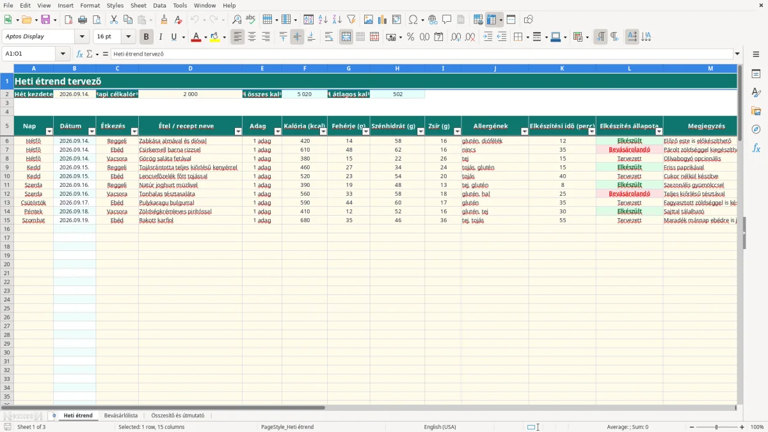Export directly as PDF
The height and width of the screenshot is (432, 768).
pyautogui.click(x=68, y=20)
